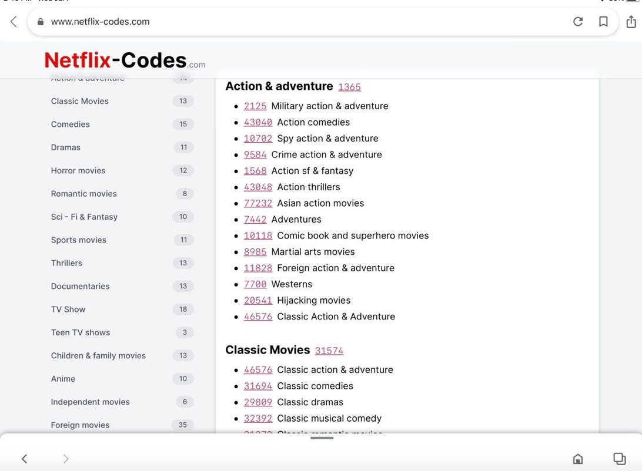Reload the page with refresh icon
Image resolution: width=642 pixels, height=471 pixels.
pos(578,22)
